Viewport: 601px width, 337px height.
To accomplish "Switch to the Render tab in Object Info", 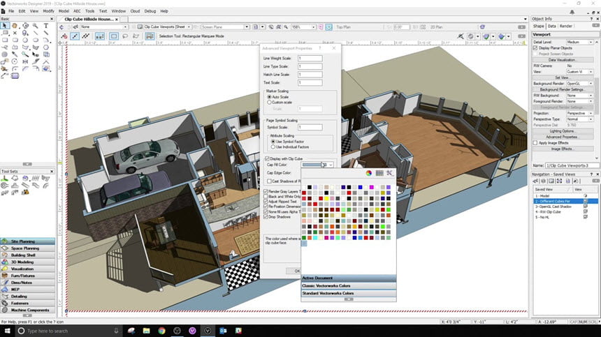I will click(x=566, y=26).
